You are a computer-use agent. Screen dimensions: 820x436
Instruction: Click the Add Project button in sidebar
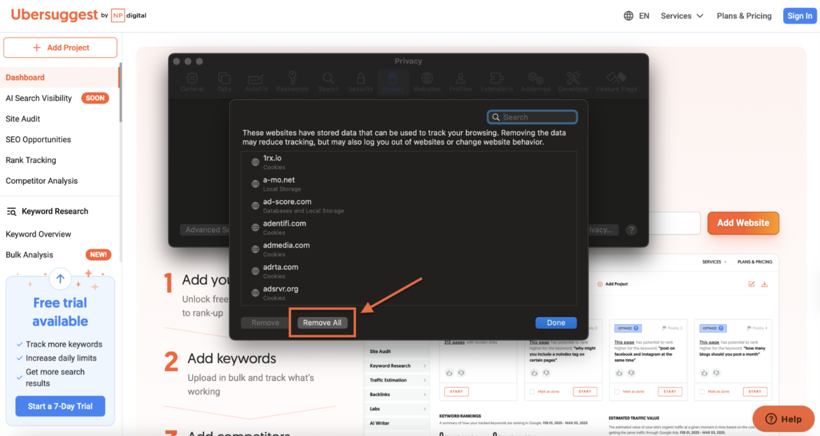pyautogui.click(x=60, y=48)
